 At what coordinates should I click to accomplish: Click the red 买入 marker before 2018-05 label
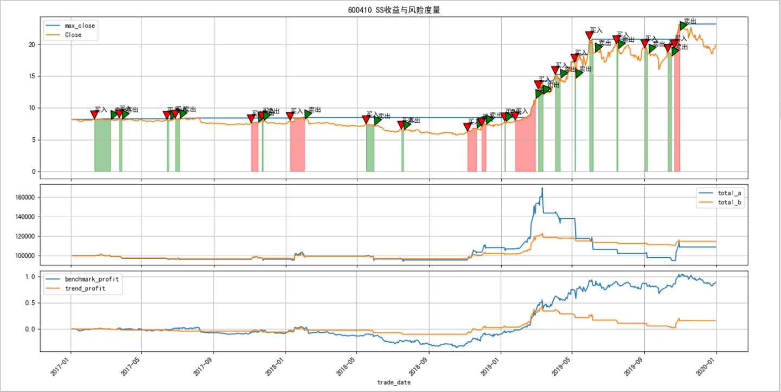366,119
